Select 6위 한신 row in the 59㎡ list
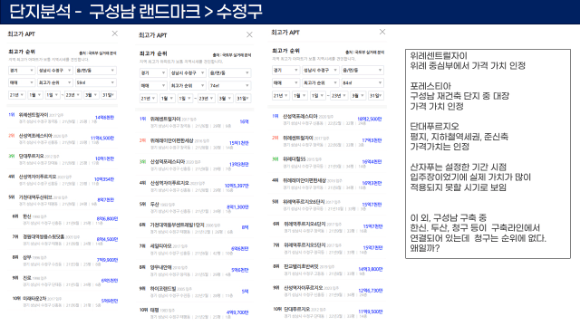Image resolution: width=580 pixels, height=326 pixels. point(63,219)
